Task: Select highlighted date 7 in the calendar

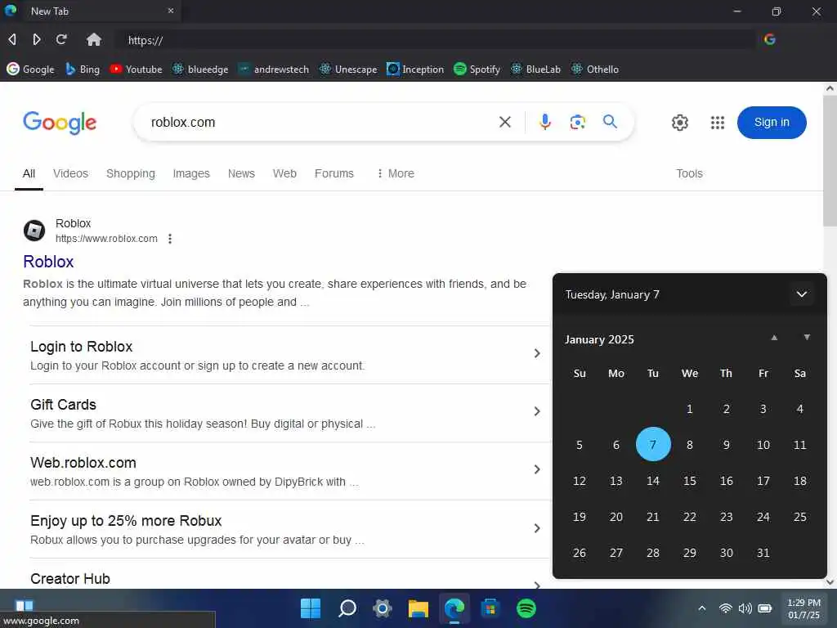Action: [653, 444]
